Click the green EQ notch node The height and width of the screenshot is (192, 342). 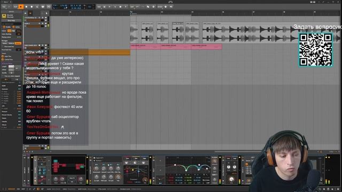pos(186,170)
